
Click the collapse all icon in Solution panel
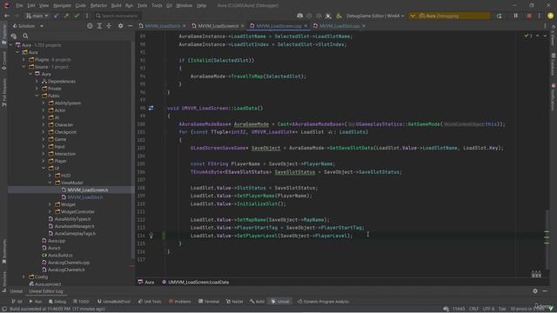coord(109,26)
